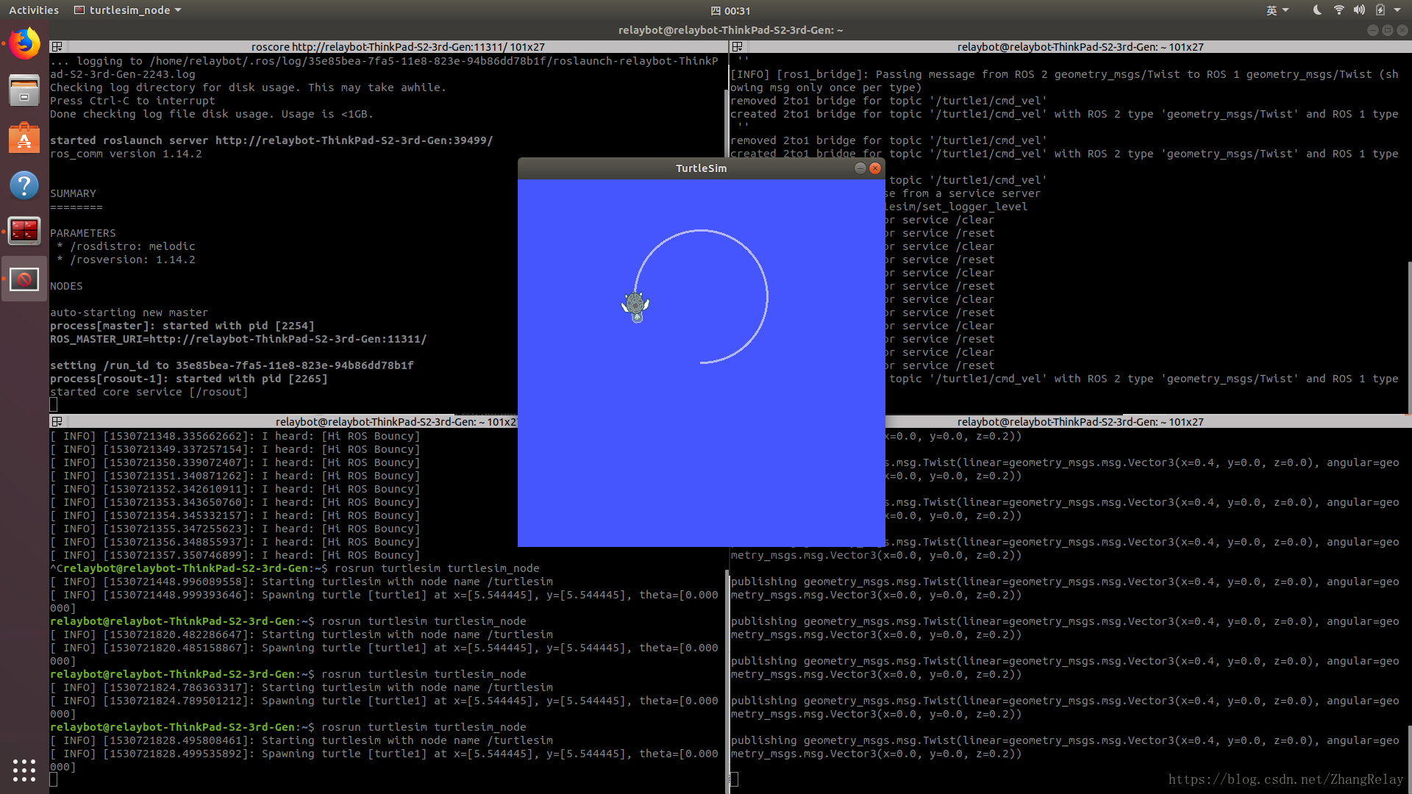
Task: Click the bottom-left terminal pane grouping icon
Action: (x=57, y=421)
